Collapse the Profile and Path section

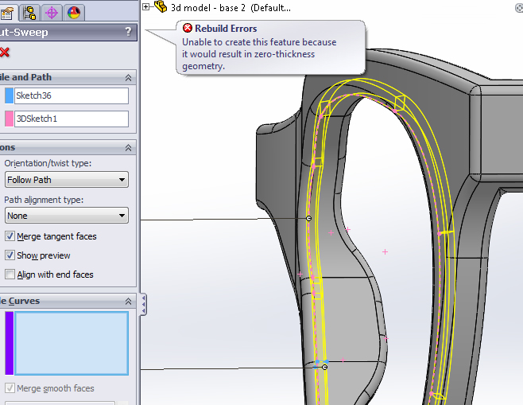tap(129, 78)
